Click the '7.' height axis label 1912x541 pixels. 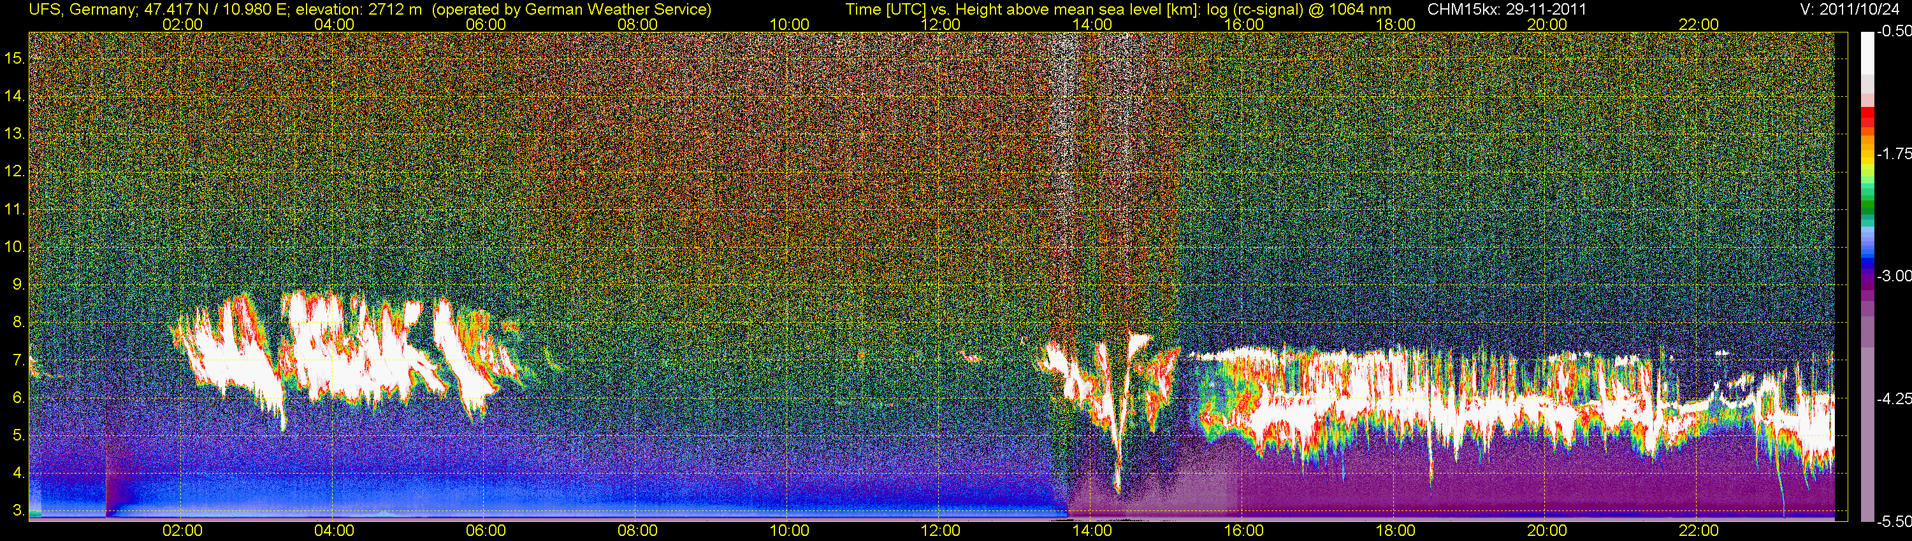[x=18, y=360]
